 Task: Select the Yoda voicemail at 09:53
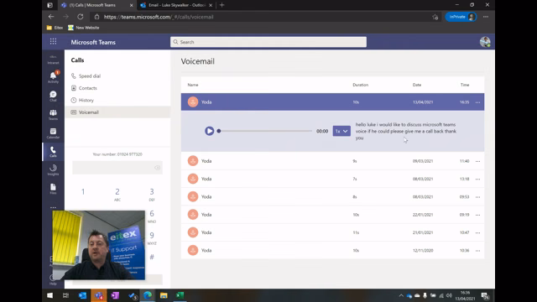tap(332, 197)
